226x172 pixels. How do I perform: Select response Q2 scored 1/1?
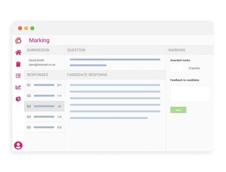[x=44, y=96]
